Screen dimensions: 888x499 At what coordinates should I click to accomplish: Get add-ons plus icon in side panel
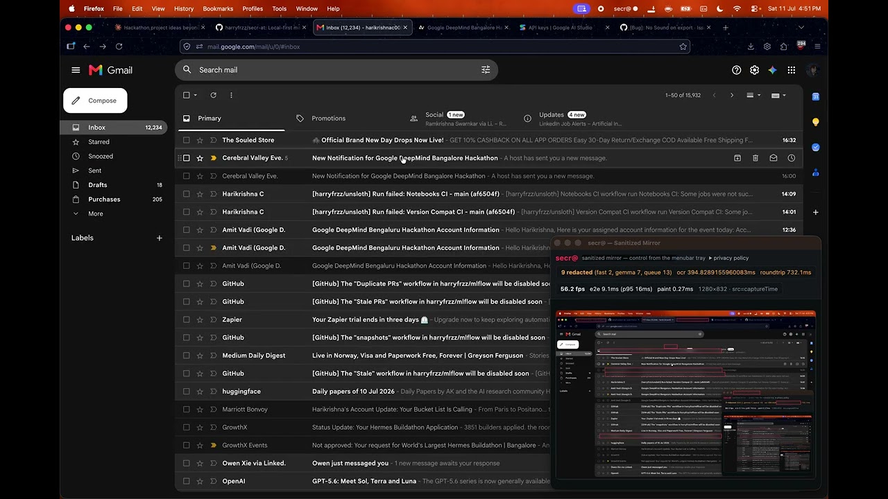pyautogui.click(x=816, y=212)
